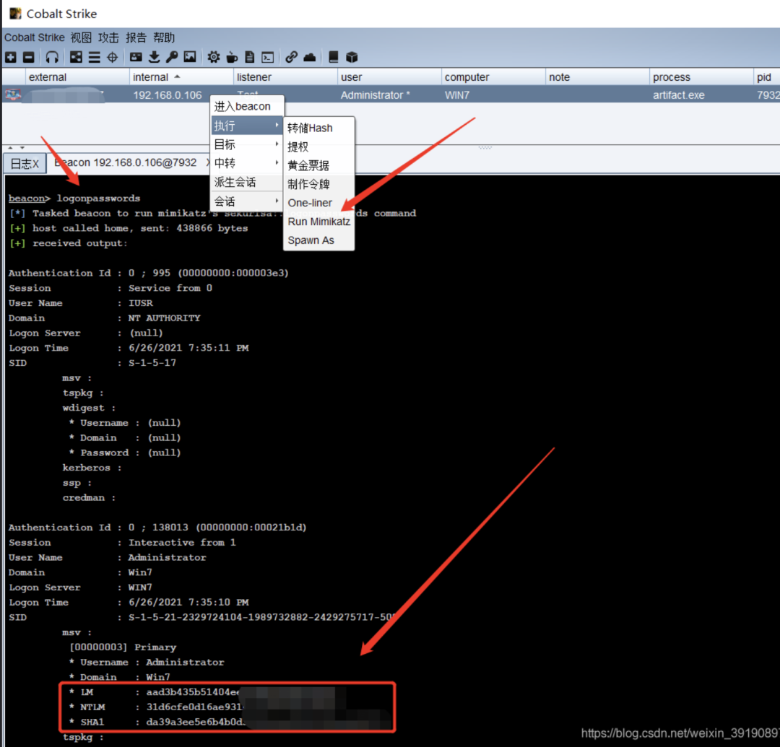The width and height of the screenshot is (780, 747).
Task: Show session table view icon
Action: pyautogui.click(x=94, y=57)
